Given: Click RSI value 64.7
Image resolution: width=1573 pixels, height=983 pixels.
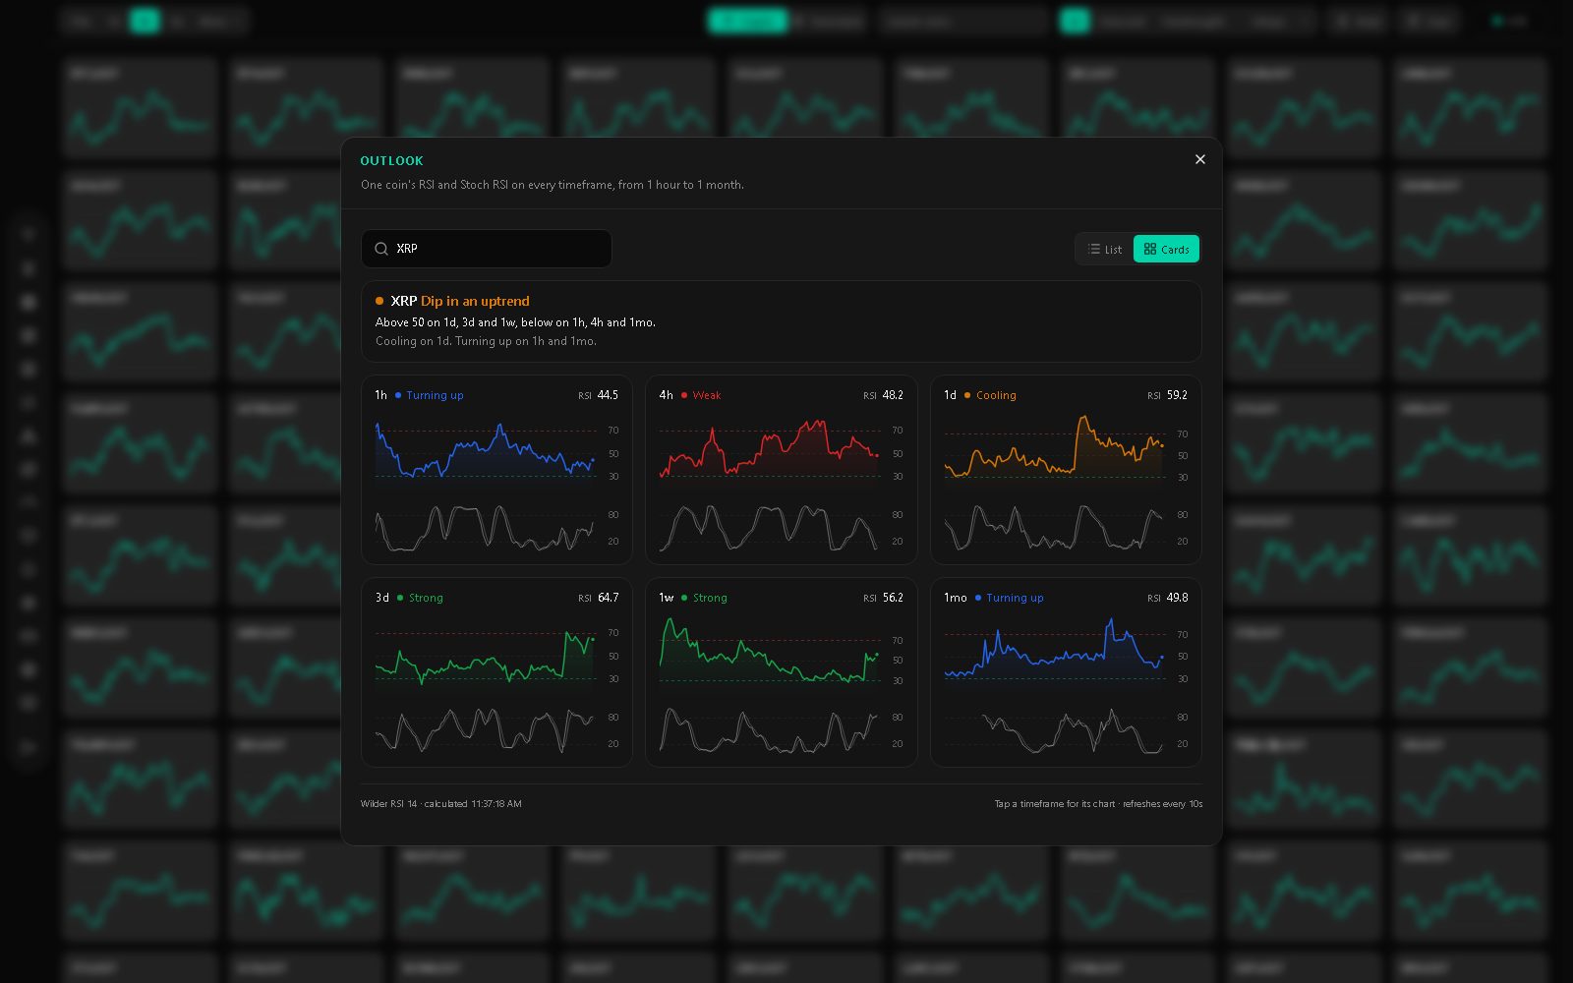Looking at the screenshot, I should [608, 598].
